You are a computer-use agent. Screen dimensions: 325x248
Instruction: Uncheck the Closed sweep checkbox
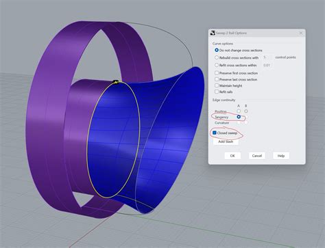215,133
